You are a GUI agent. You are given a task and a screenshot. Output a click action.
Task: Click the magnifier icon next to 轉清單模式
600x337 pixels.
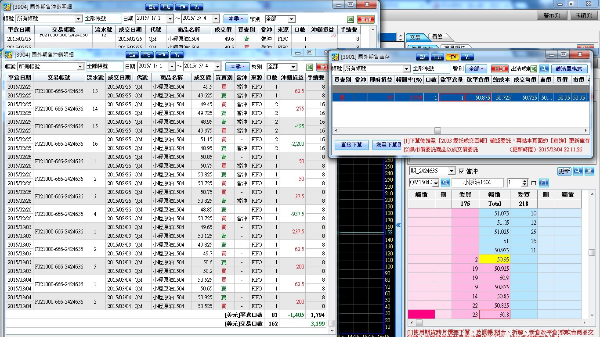coord(544,69)
